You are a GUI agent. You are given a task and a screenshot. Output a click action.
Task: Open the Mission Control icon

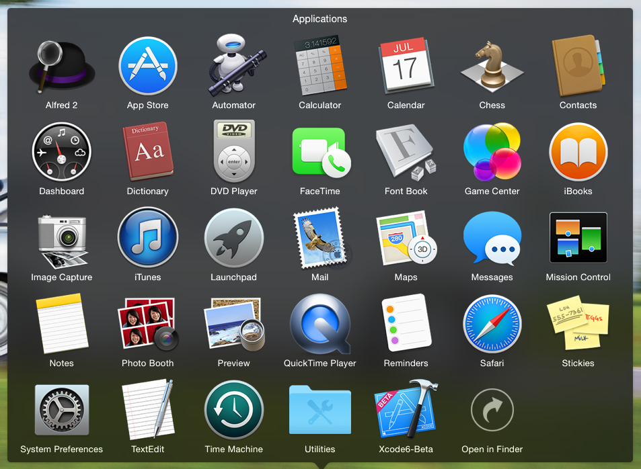point(578,237)
